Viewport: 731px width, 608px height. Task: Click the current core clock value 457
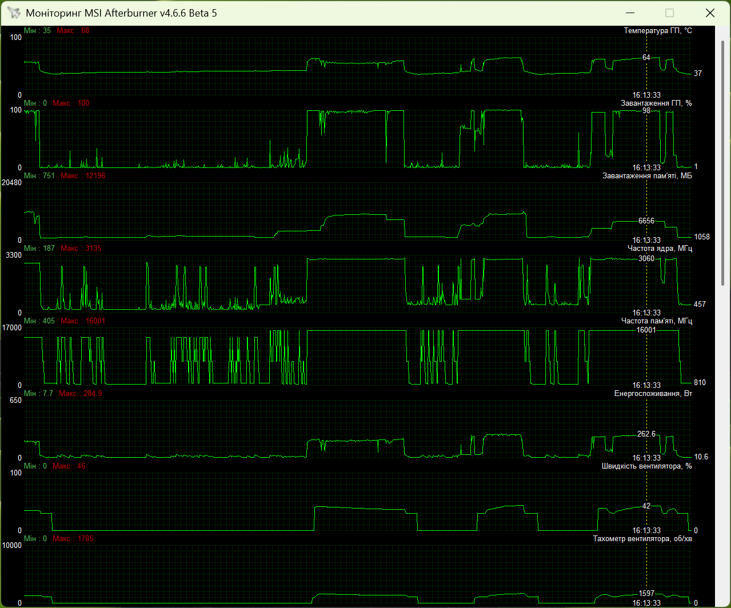pyautogui.click(x=700, y=304)
